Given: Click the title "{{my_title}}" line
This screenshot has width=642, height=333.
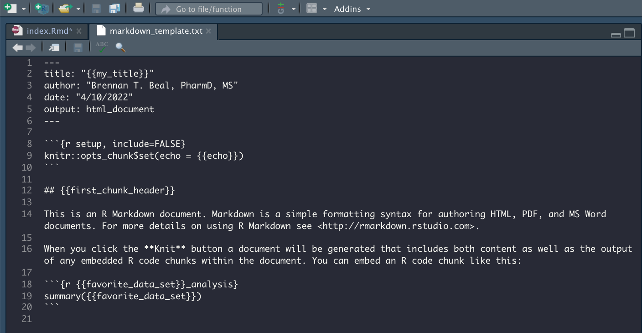Looking at the screenshot, I should (99, 73).
